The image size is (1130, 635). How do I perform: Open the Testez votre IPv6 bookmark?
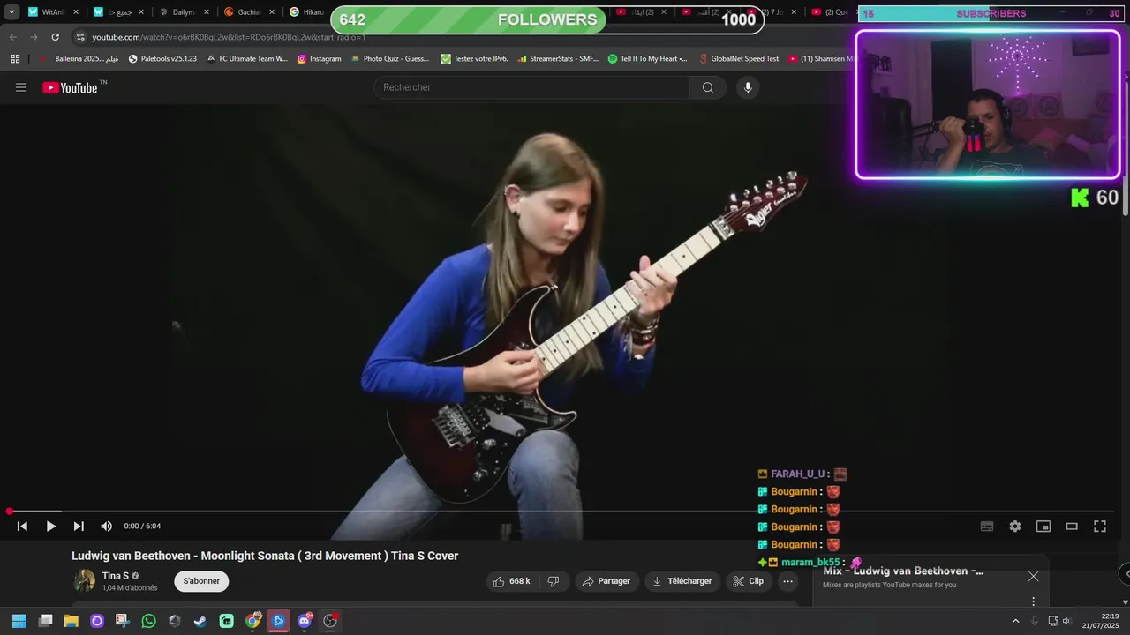[x=474, y=58]
